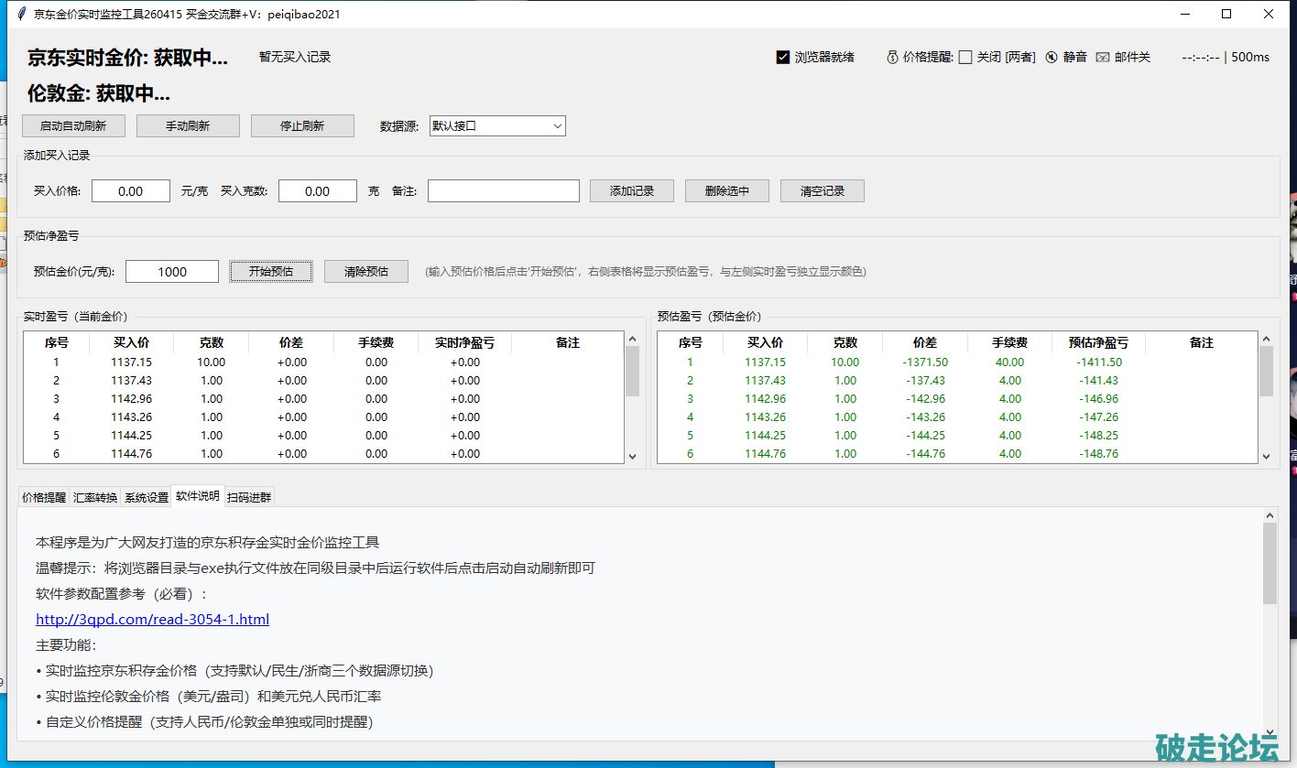Focus the 预估金价 field containing 1000
Image resolution: width=1297 pixels, height=768 pixels.
click(172, 272)
